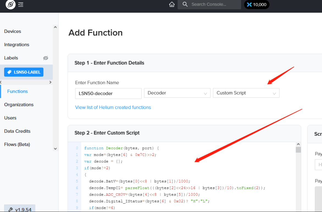Click code line 'if(mode!=6)'
The width and height of the screenshot is (322, 212).
point(102,208)
